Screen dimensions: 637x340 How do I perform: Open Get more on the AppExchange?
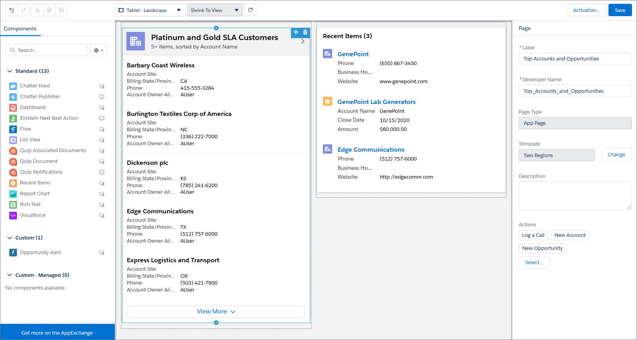coord(57,333)
